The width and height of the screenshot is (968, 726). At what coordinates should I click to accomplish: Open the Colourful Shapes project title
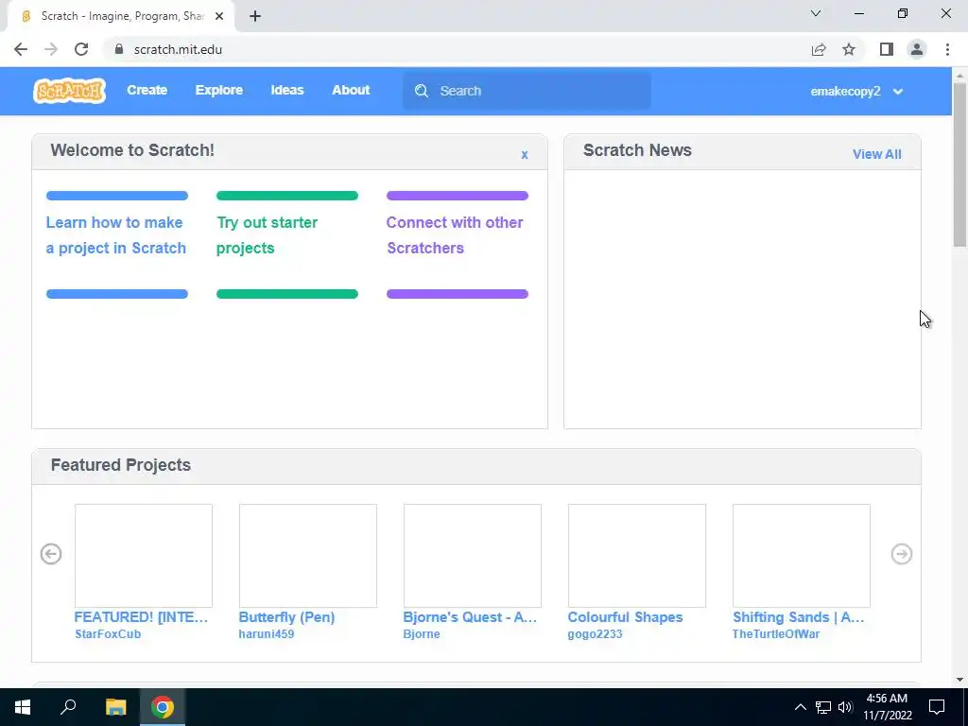click(625, 616)
